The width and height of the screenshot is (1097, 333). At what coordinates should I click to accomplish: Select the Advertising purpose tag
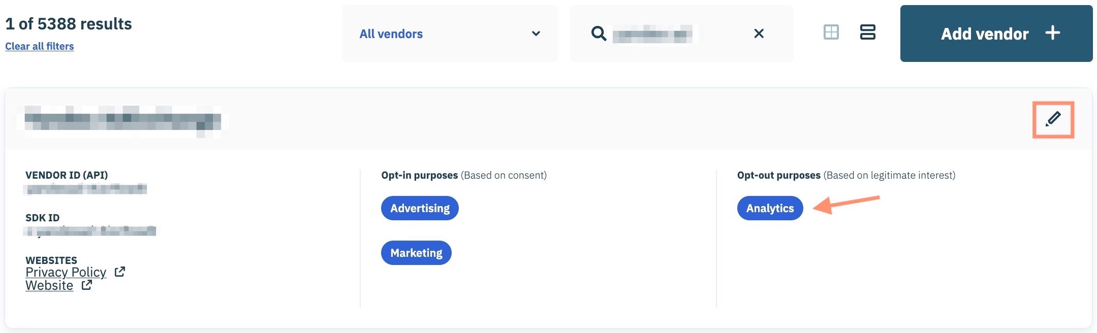point(420,208)
